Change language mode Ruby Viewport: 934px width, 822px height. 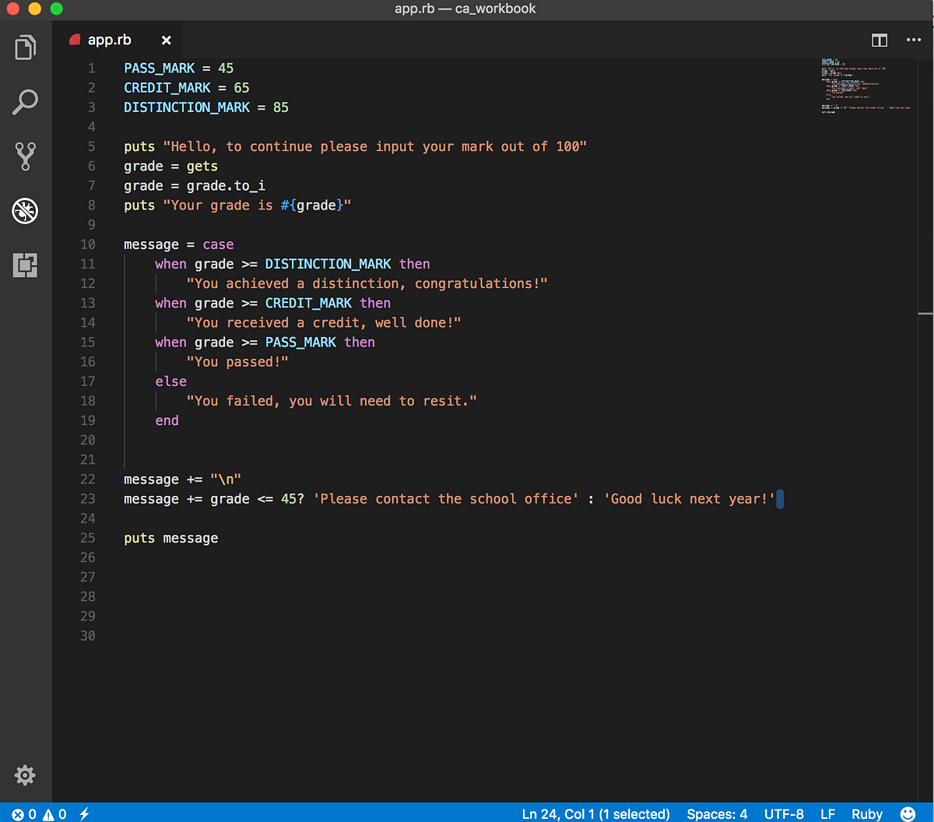pos(867,813)
